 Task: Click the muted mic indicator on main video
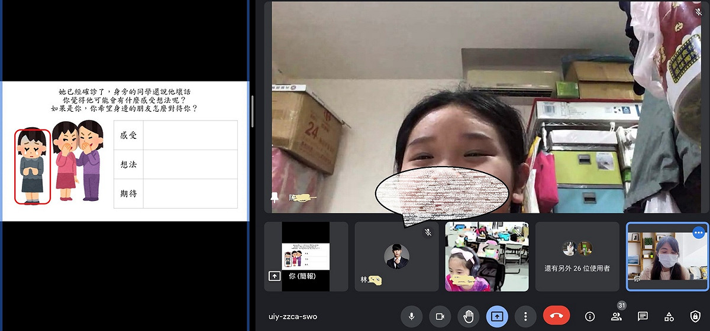699,12
